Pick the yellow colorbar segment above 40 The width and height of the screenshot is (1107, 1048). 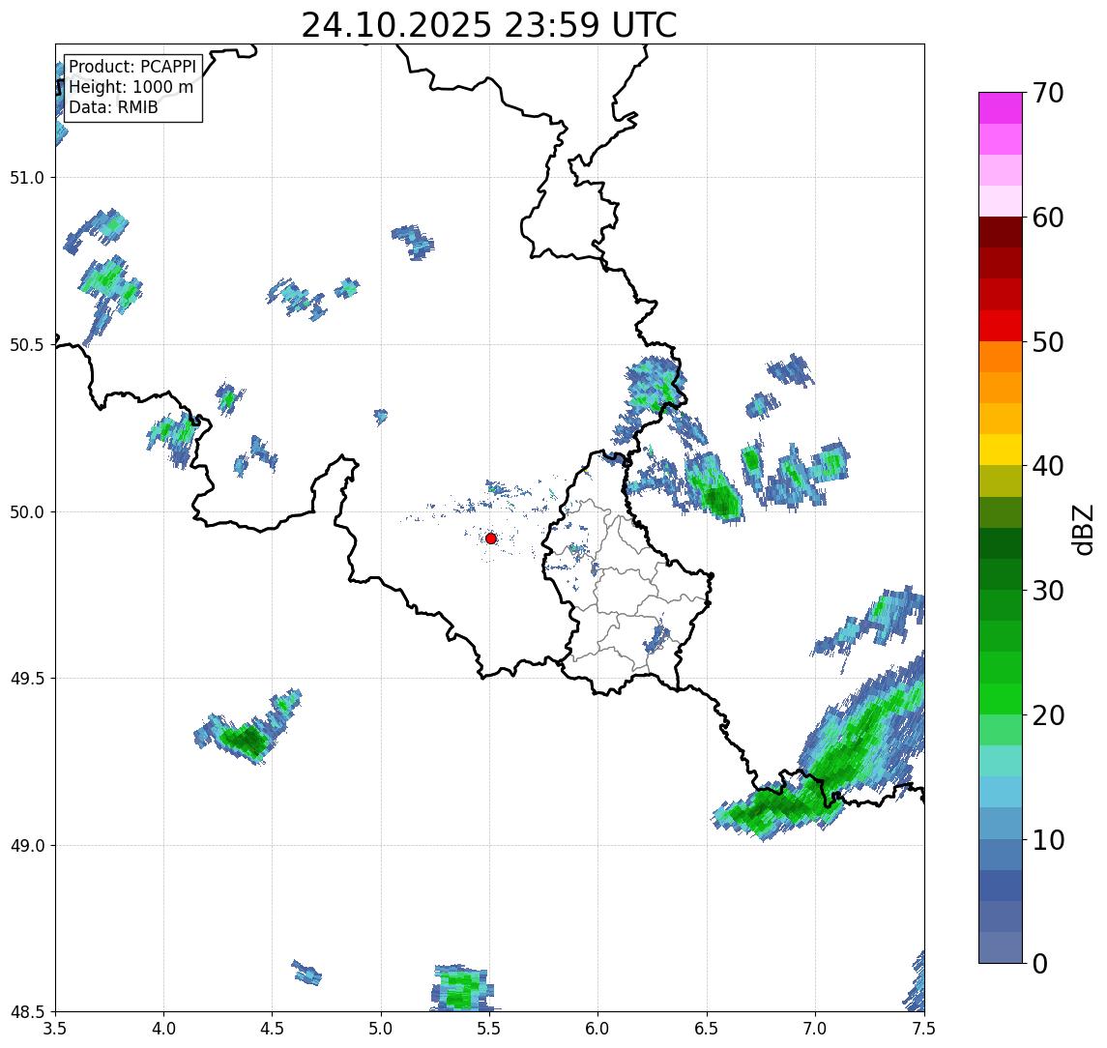pos(1001,450)
